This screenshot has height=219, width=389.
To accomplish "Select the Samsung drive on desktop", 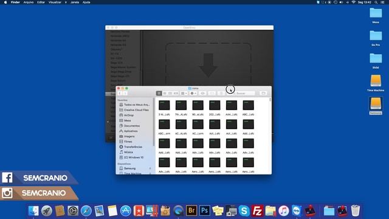I will [x=376, y=106].
